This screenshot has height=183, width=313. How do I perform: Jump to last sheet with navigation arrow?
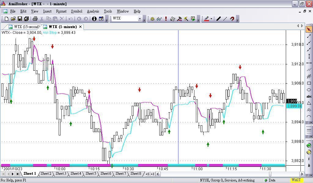pyautogui.click(x=18, y=174)
